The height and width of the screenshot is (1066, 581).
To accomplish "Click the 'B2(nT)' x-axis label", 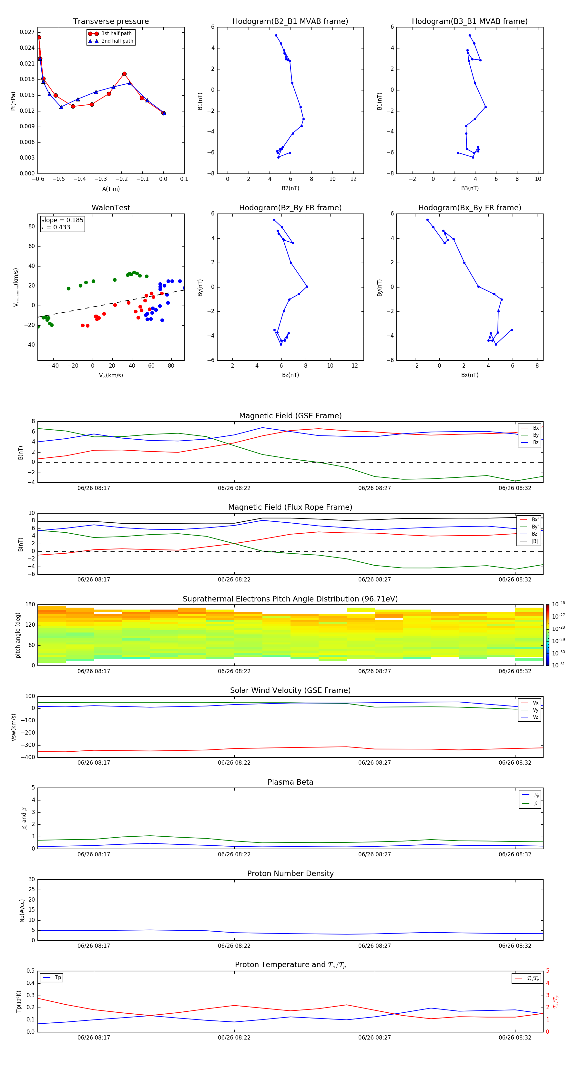I will tap(290, 188).
